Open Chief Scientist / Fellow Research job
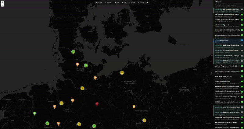The height and width of the screenshot is (129, 244). pos(228,103)
